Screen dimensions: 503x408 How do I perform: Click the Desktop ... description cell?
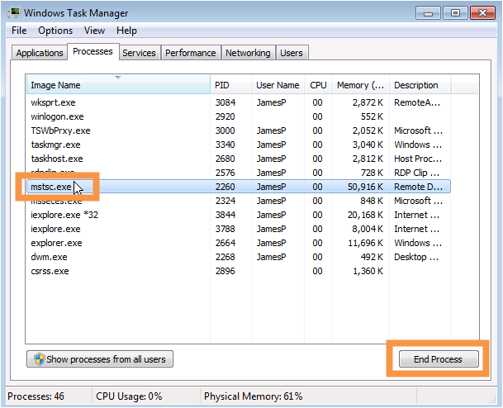click(x=416, y=257)
